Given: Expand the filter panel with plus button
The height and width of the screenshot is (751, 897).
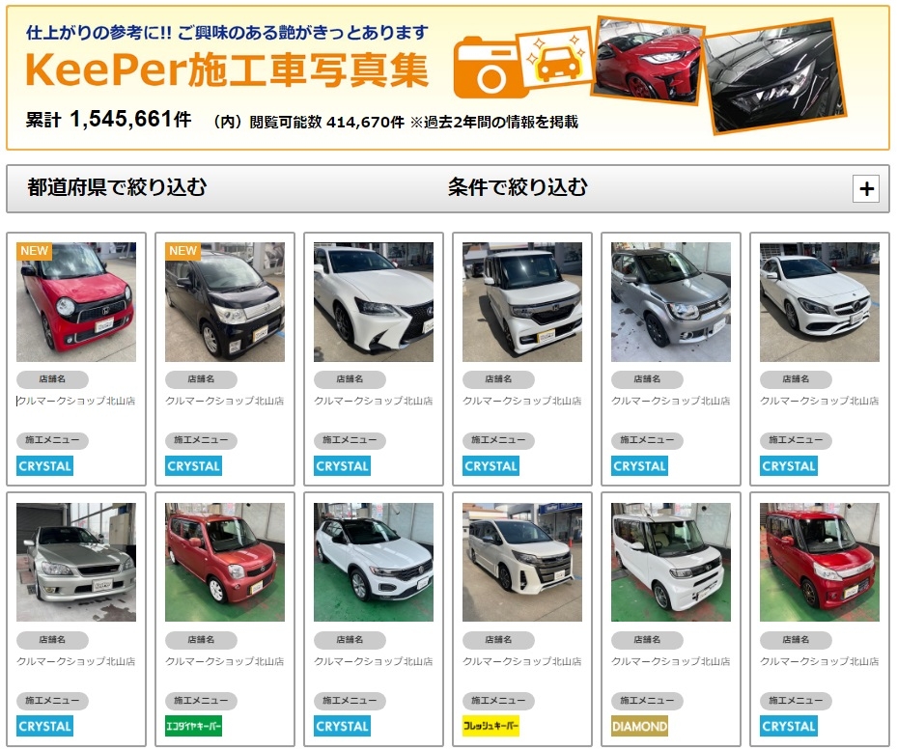Looking at the screenshot, I should click(866, 189).
